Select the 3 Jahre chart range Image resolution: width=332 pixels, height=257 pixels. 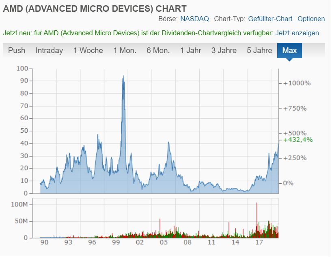click(x=224, y=51)
